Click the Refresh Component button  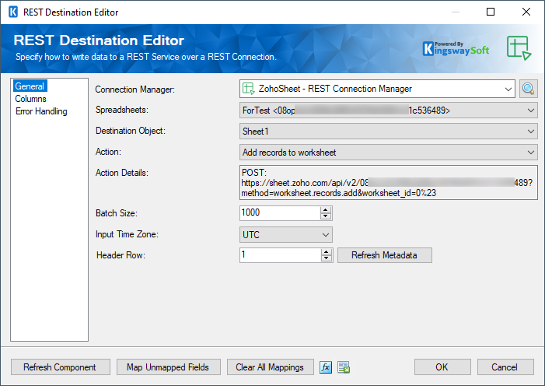(x=60, y=367)
